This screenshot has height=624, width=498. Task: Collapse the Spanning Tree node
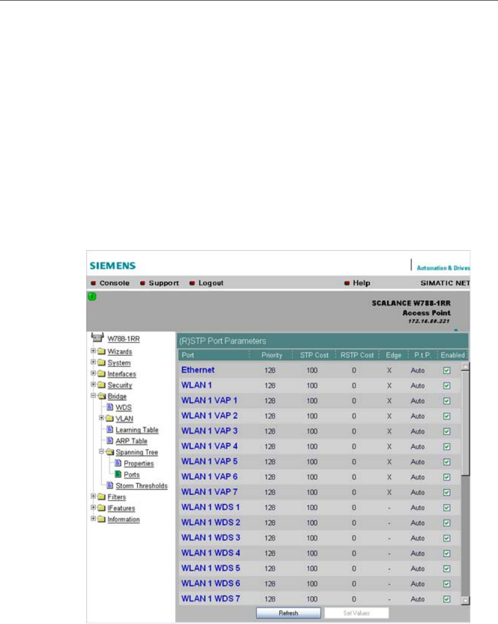point(101,452)
